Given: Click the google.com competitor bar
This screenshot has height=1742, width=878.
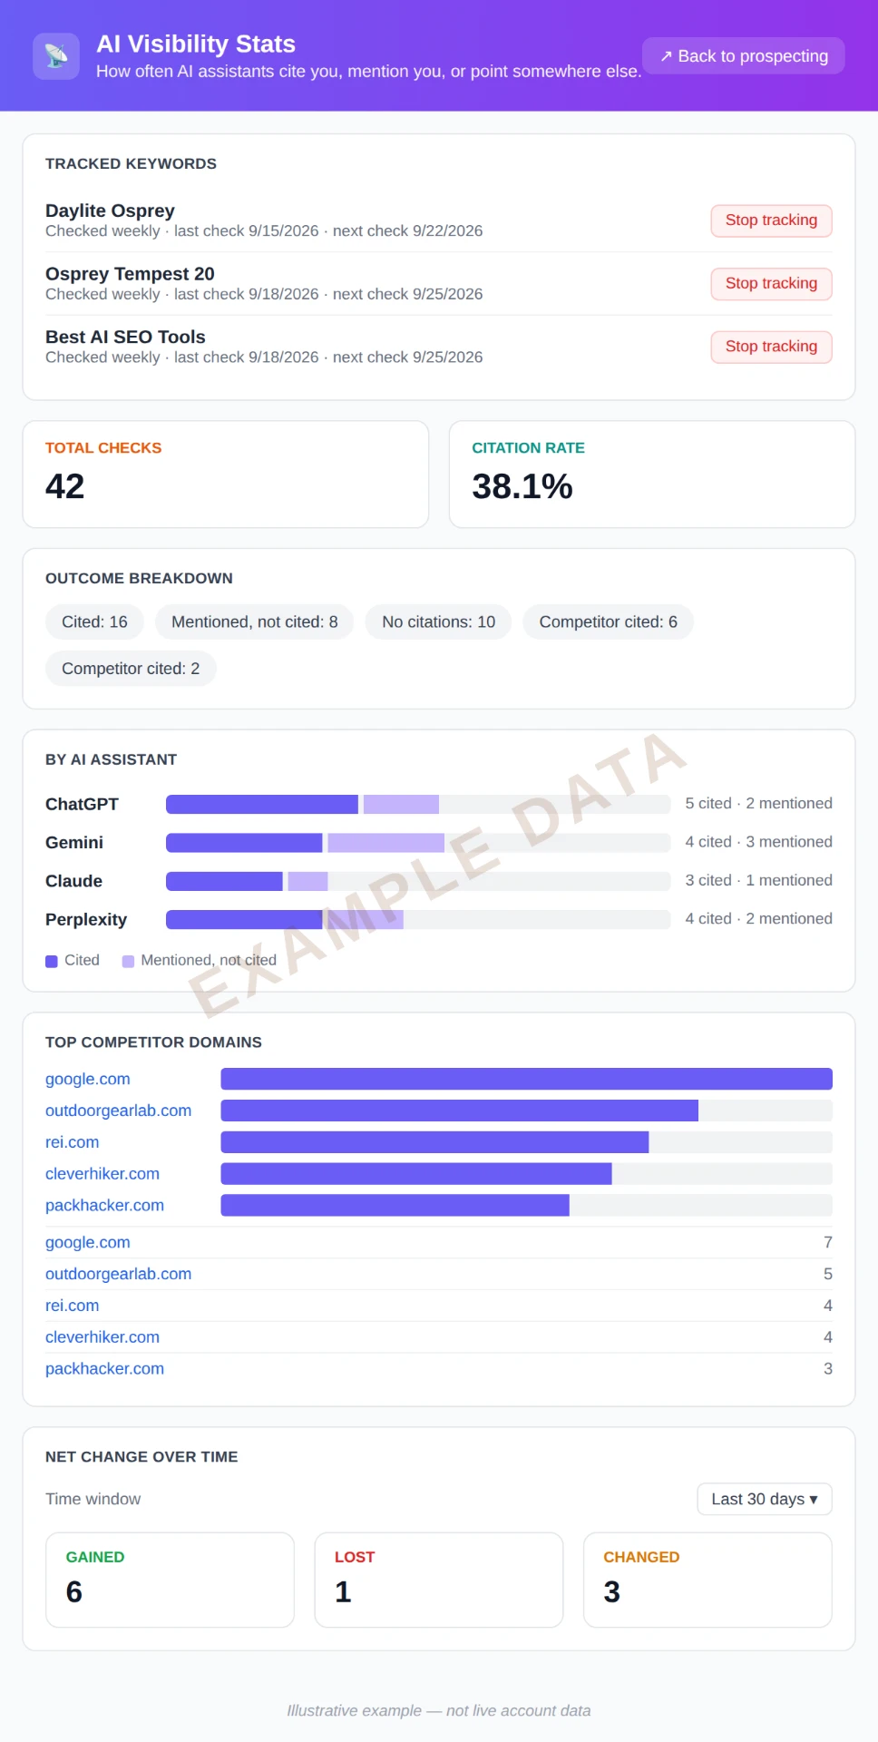Looking at the screenshot, I should 526,1079.
